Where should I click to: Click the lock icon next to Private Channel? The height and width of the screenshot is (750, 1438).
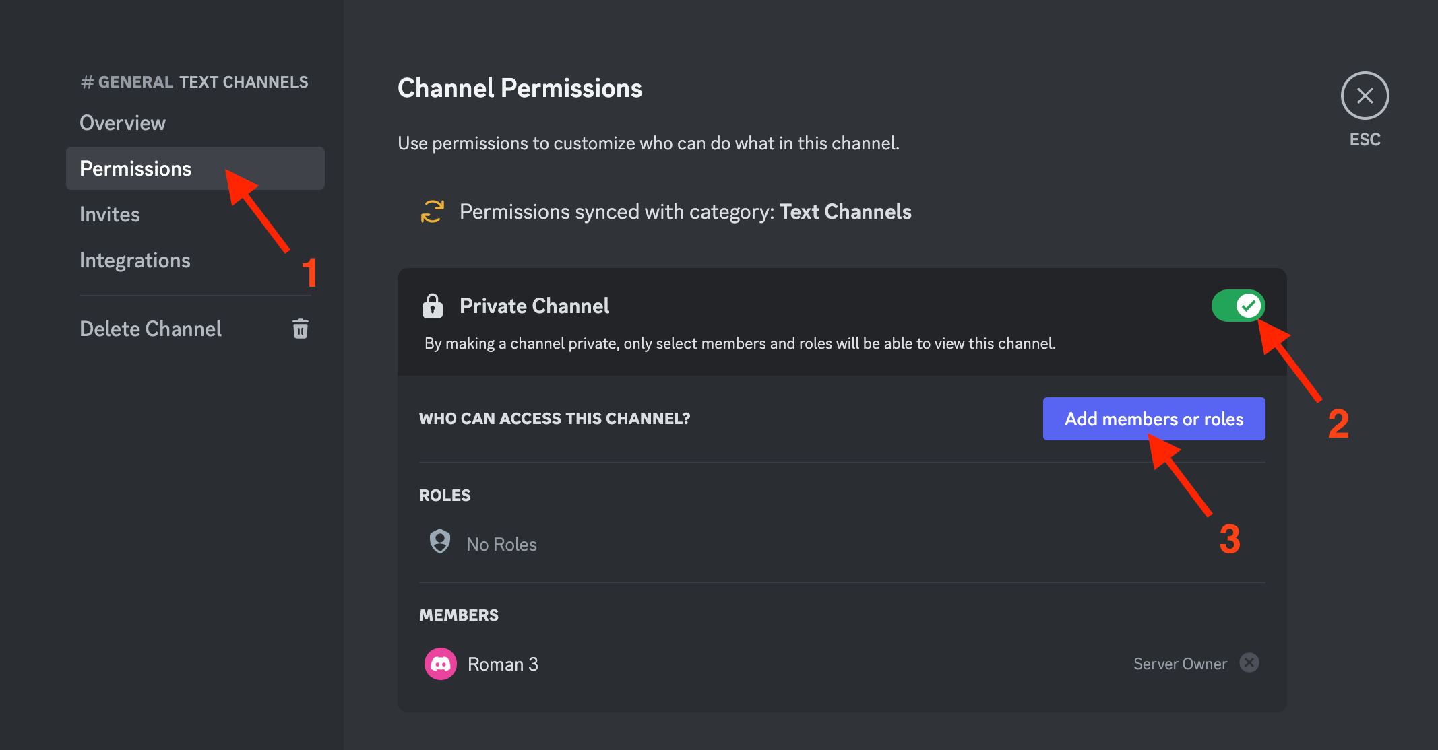tap(432, 306)
